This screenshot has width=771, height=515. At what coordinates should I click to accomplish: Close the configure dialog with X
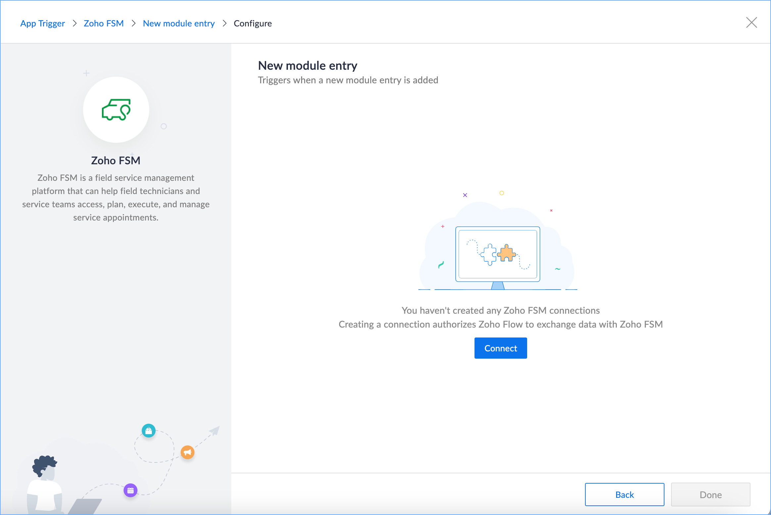[751, 23]
